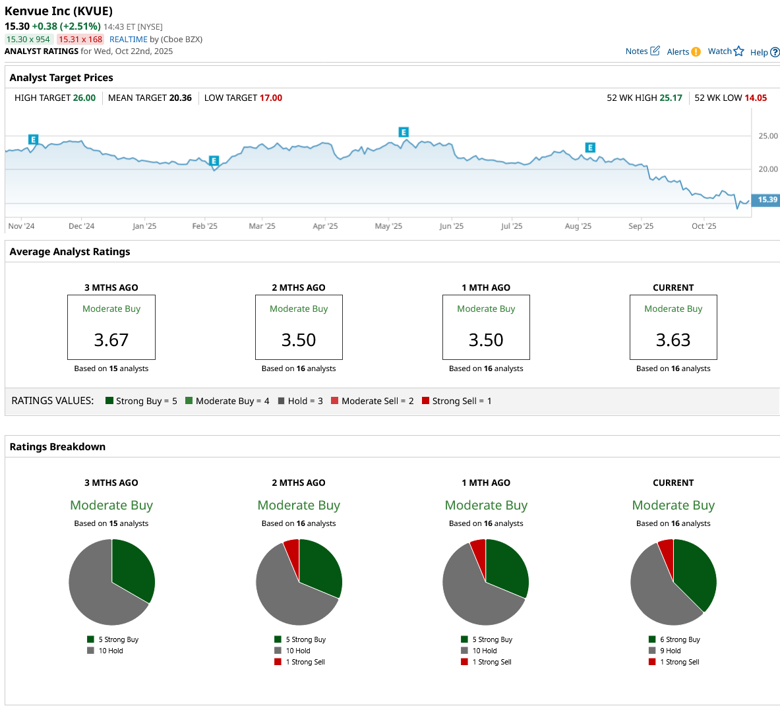Open the REALTIME quote link
Screen dimensions: 780x706
(129, 40)
